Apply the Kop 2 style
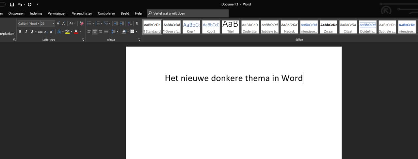 (211, 27)
